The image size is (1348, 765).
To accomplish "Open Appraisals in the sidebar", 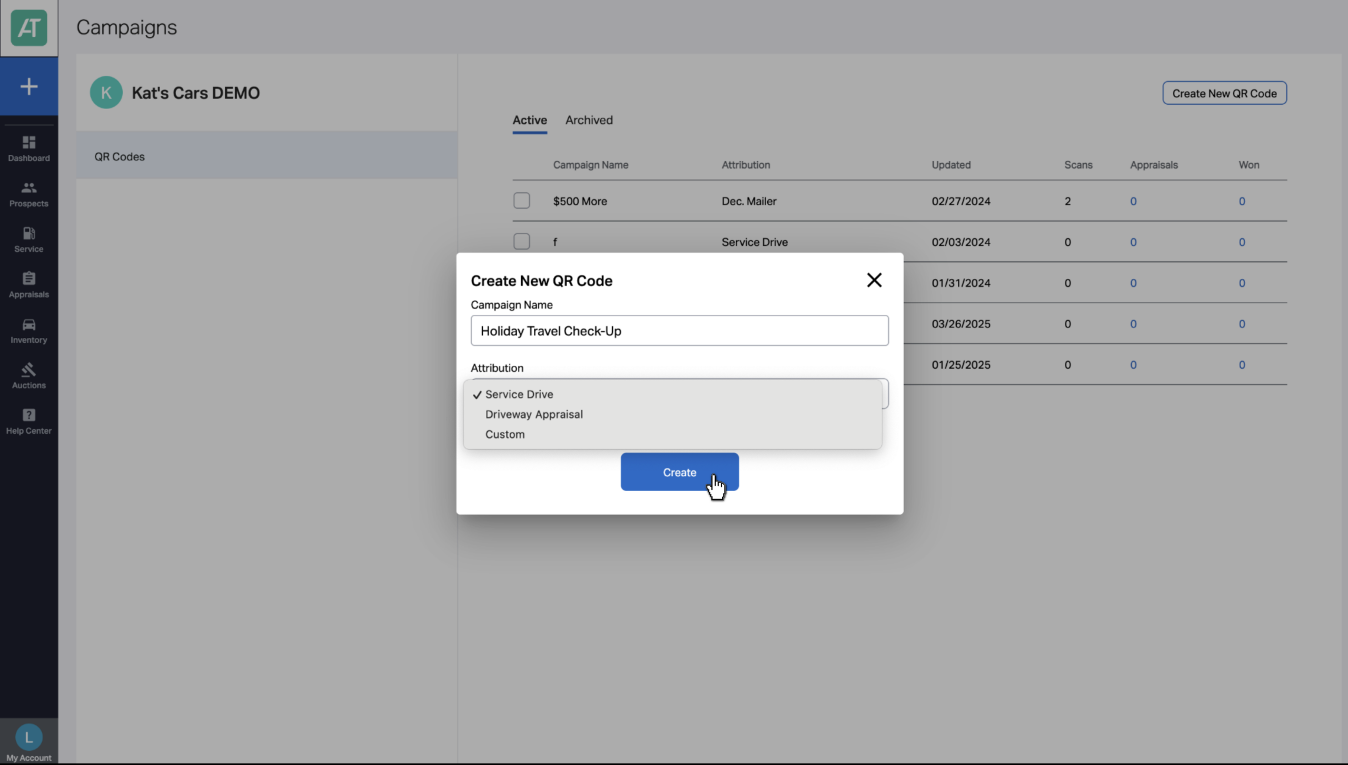I will pos(29,285).
